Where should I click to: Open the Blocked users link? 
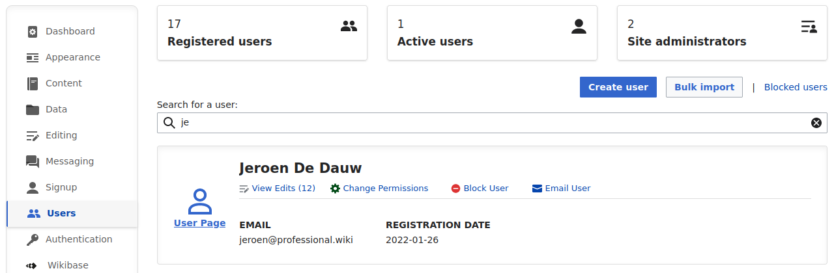coord(796,87)
